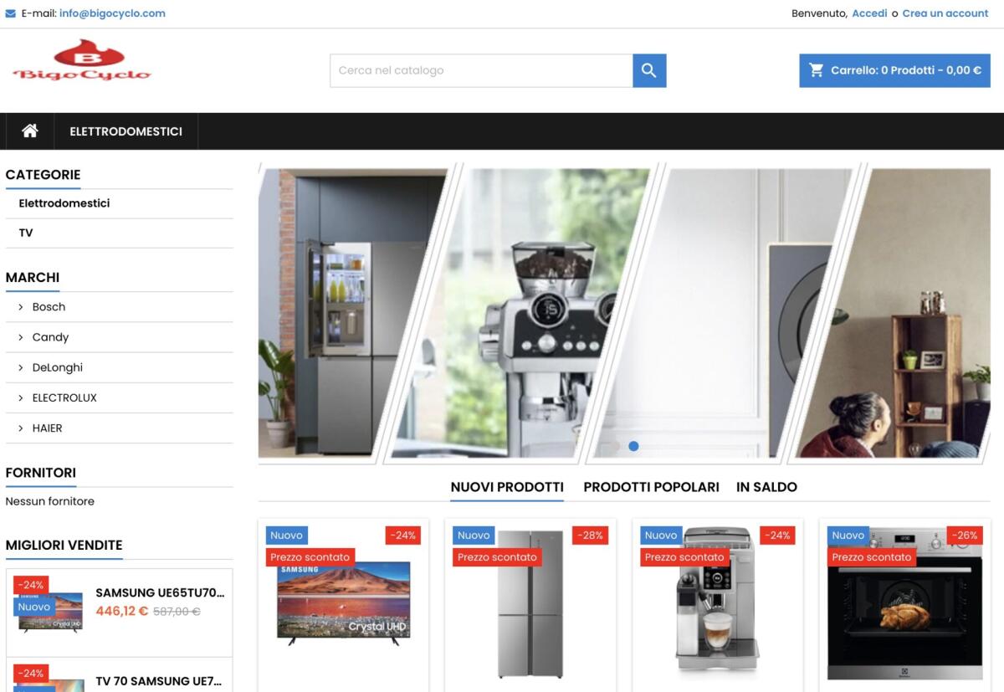Focus the catalog search field
Screen dimensions: 1004x692
[x=481, y=70]
